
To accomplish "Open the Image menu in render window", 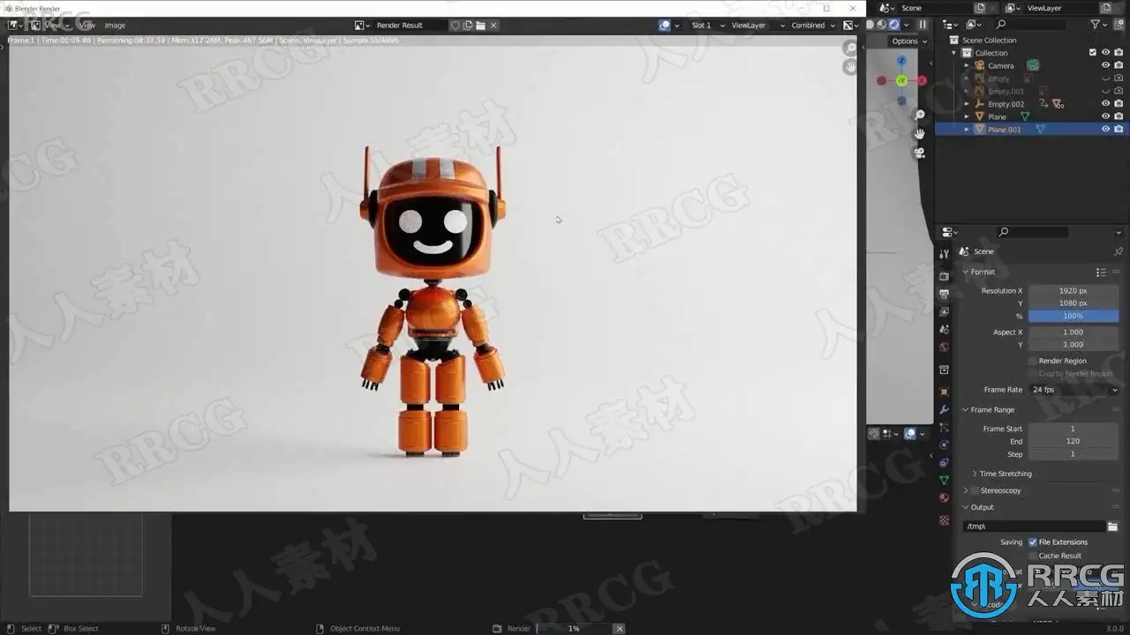I will point(115,26).
